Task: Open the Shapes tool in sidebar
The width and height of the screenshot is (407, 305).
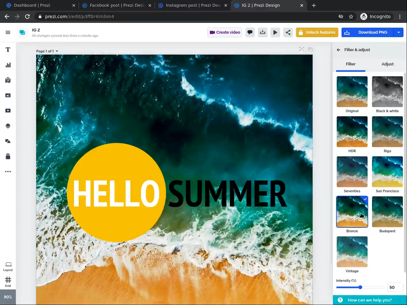Action: point(8,141)
